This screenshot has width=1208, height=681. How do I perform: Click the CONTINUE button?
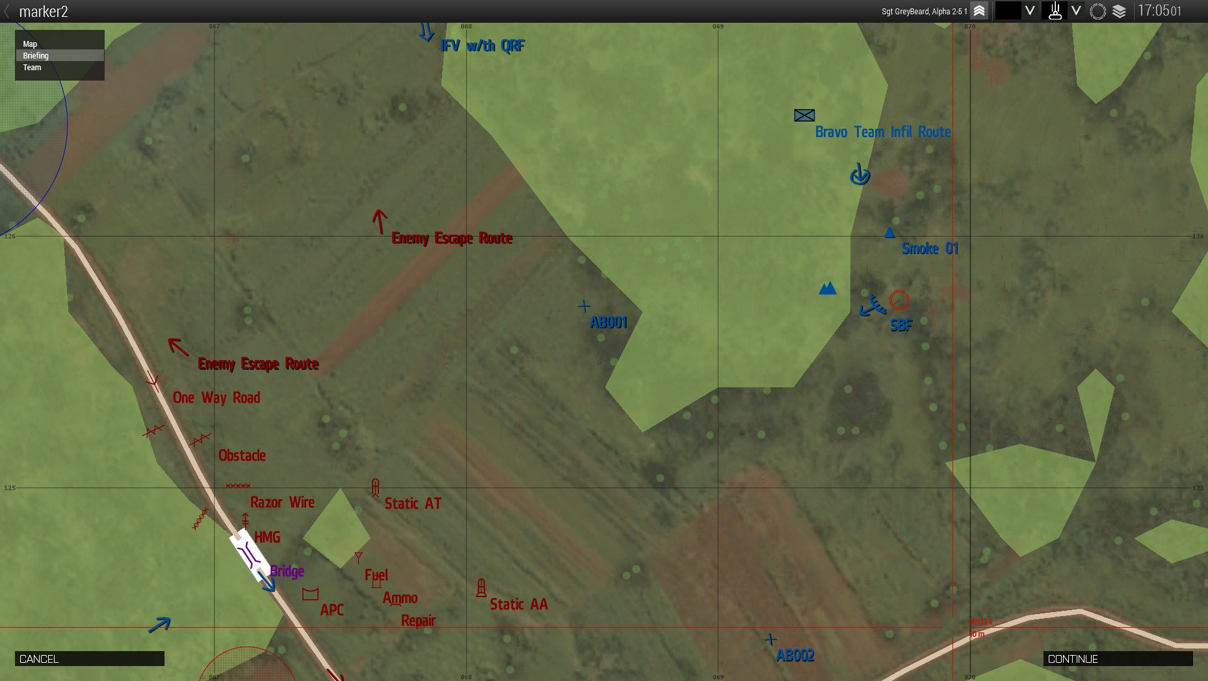pos(1118,659)
